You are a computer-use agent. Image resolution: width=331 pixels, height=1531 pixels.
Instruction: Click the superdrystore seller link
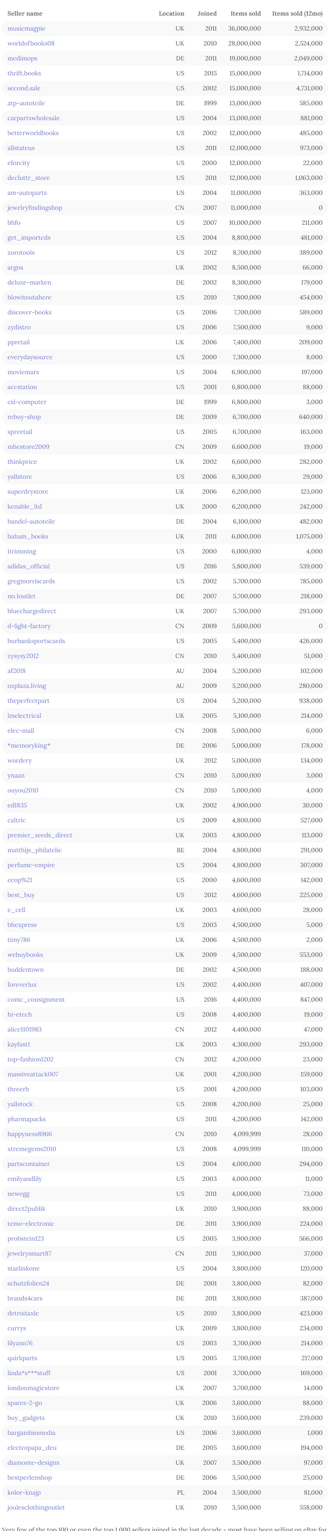pyautogui.click(x=28, y=491)
